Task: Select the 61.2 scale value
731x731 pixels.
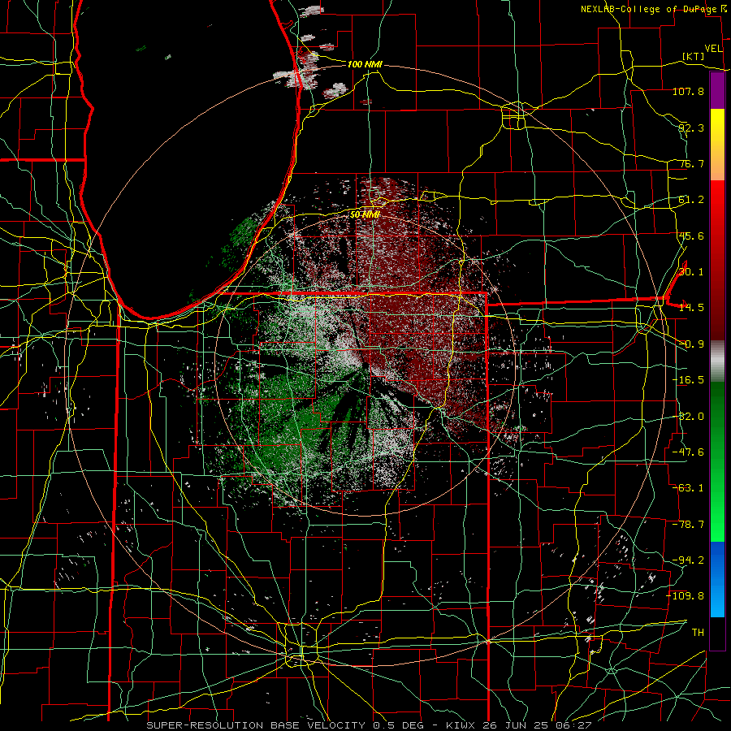Action: (691, 200)
